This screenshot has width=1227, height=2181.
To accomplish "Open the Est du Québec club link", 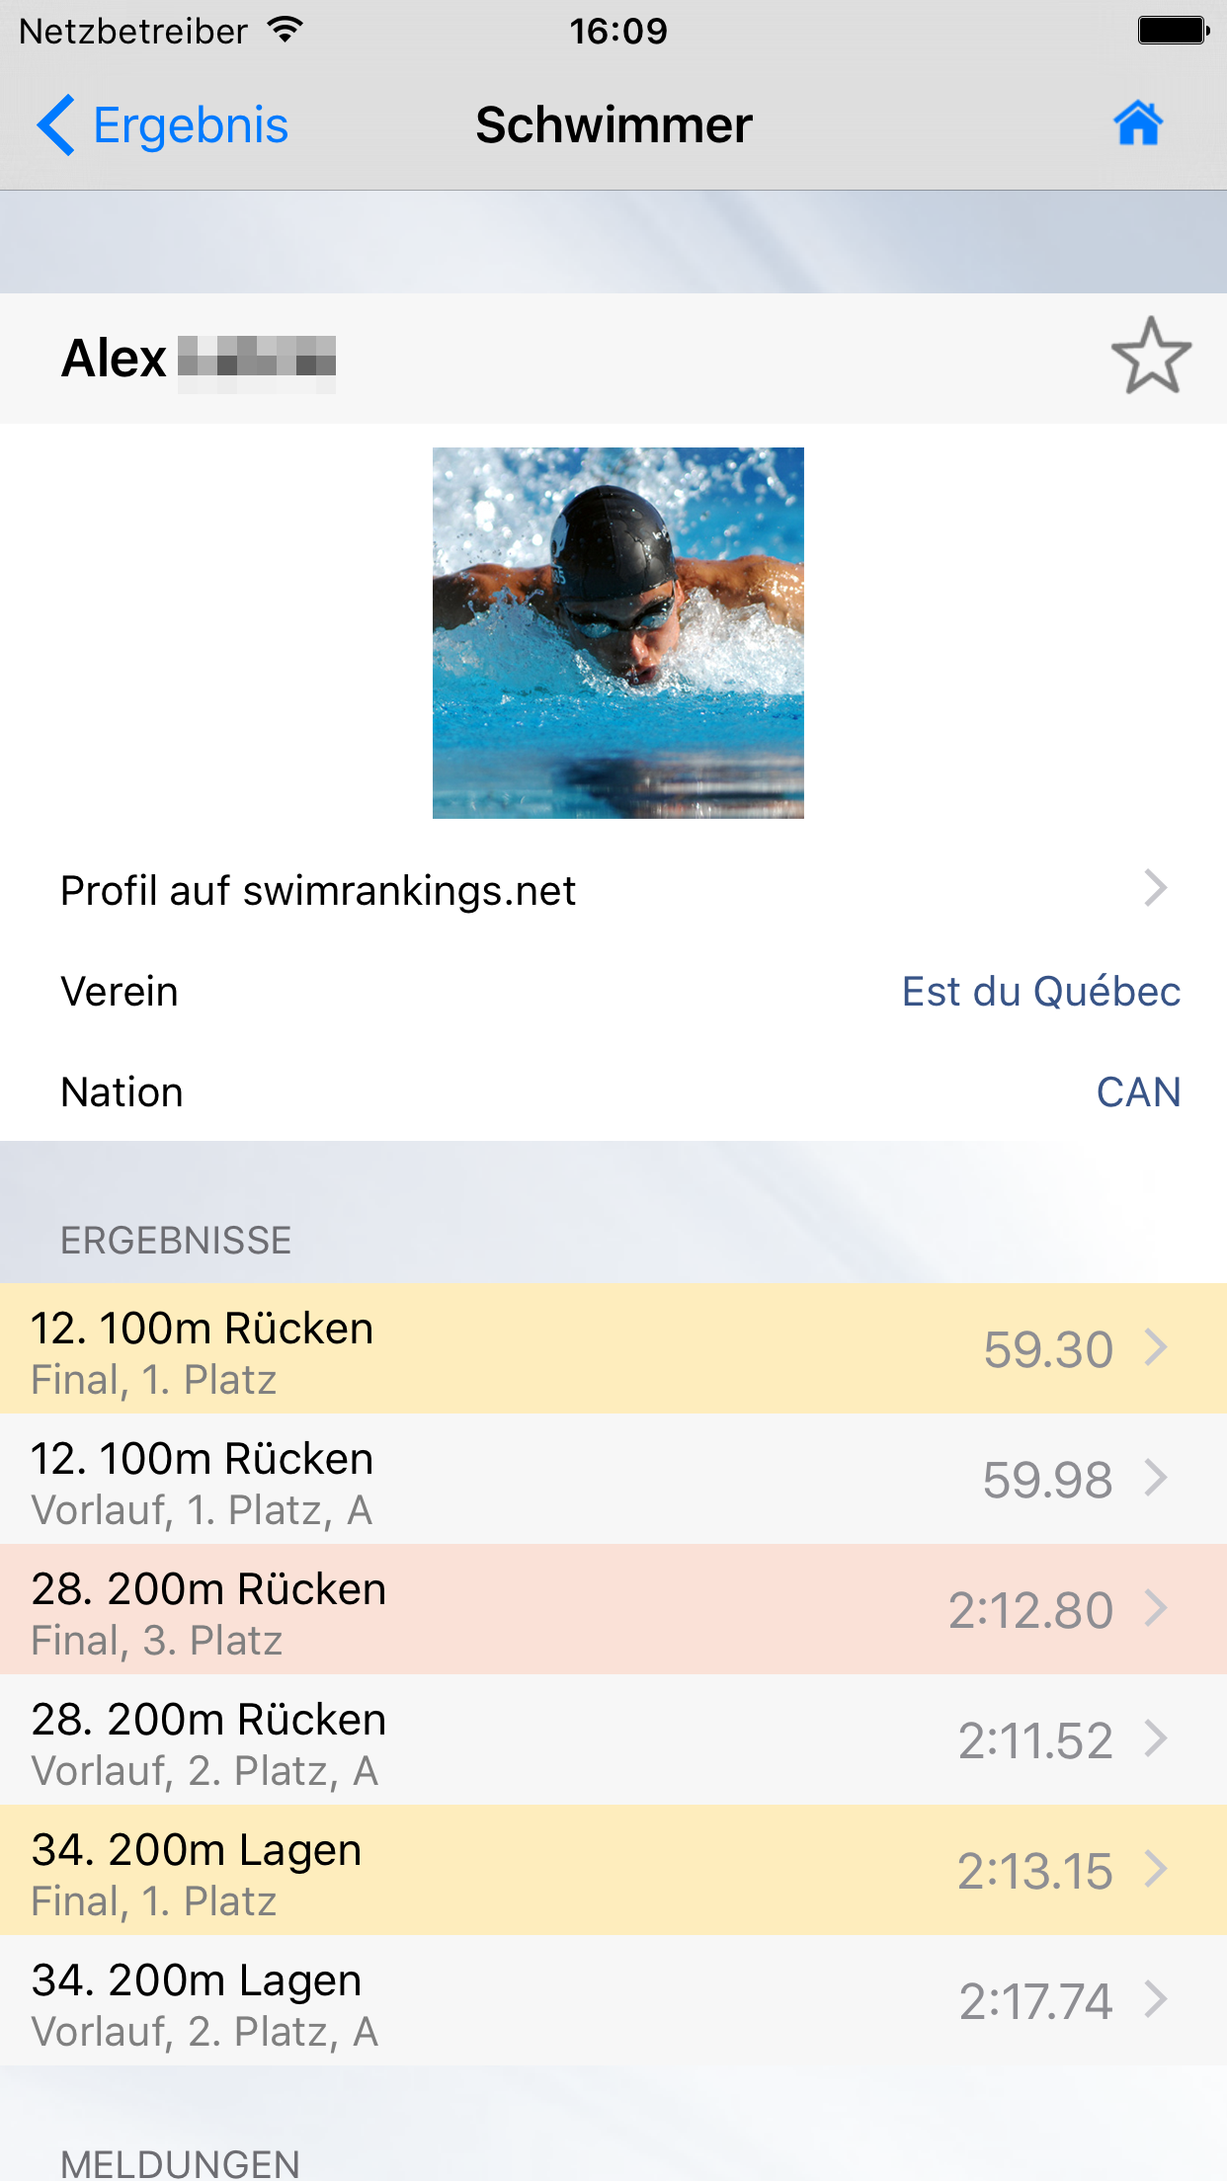I will pyautogui.click(x=1040, y=992).
